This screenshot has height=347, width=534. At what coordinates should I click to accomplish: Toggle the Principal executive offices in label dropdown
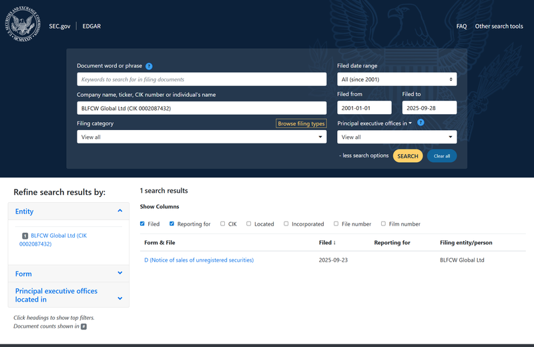click(374, 123)
